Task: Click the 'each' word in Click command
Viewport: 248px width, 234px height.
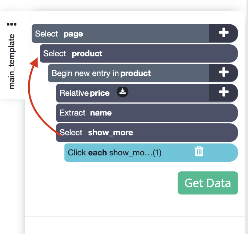Action: [x=98, y=153]
